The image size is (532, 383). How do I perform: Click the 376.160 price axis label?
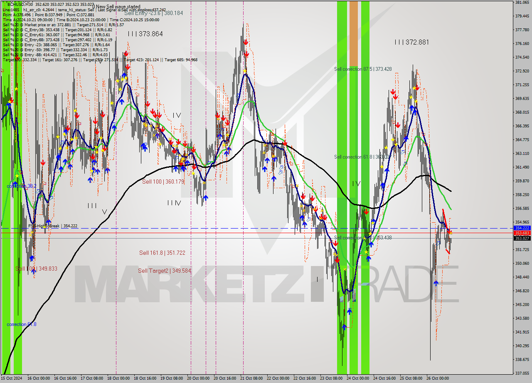point(522,43)
